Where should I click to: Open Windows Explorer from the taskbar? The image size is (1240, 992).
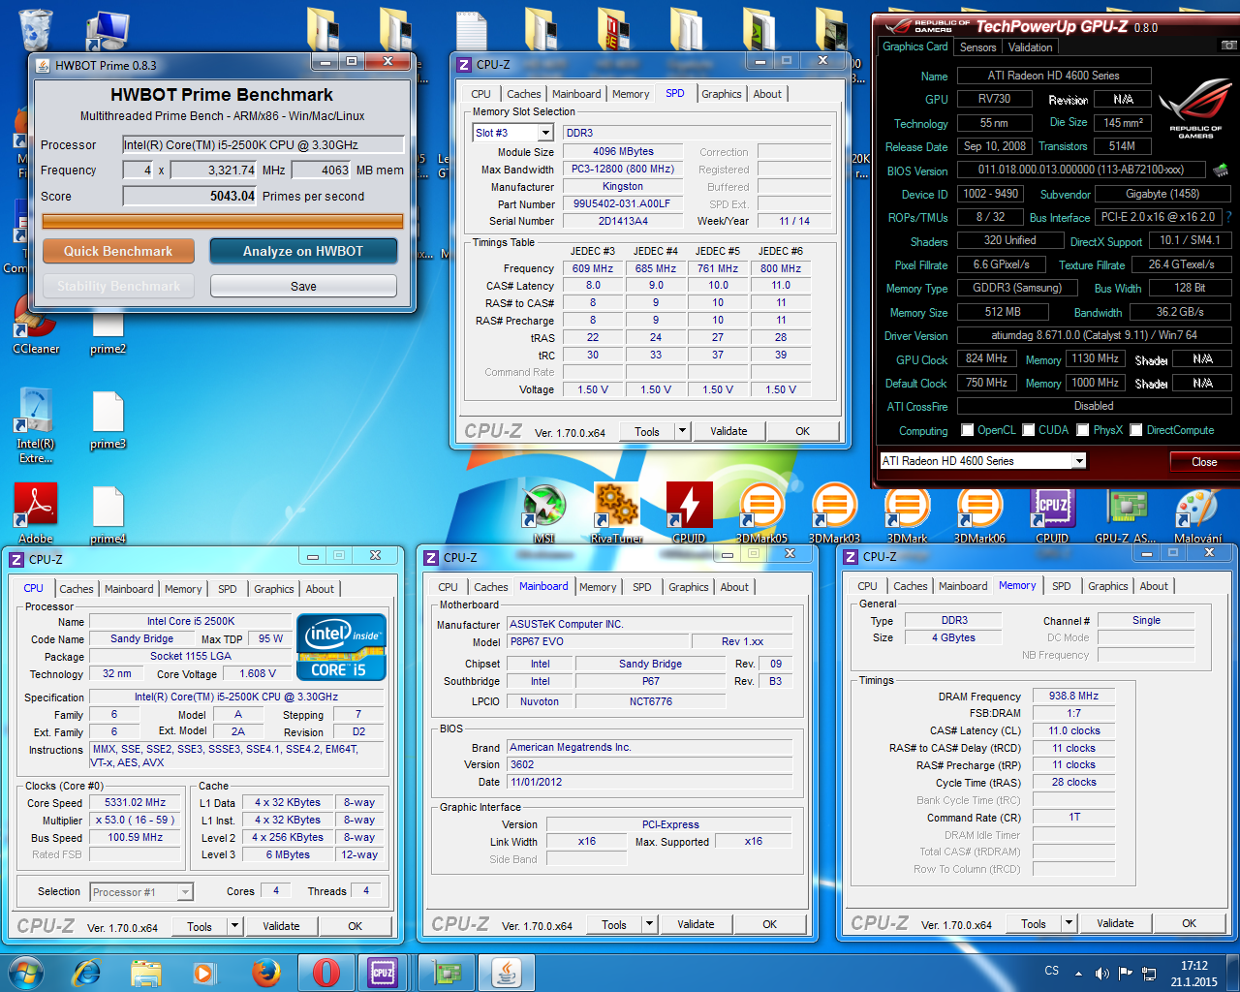click(145, 973)
